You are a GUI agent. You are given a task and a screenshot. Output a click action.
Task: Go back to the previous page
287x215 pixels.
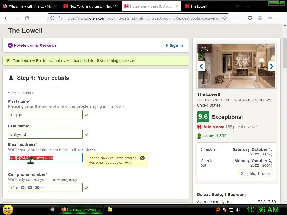tap(7, 18)
